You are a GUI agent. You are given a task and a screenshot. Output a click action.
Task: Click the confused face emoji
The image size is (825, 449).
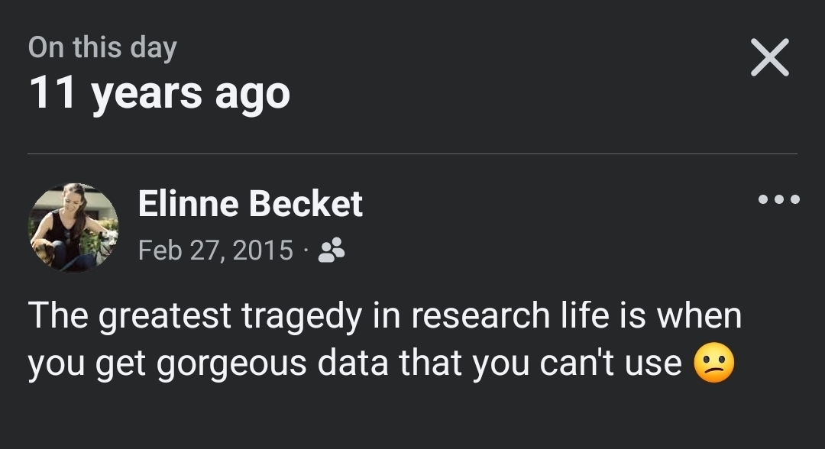[x=713, y=365]
